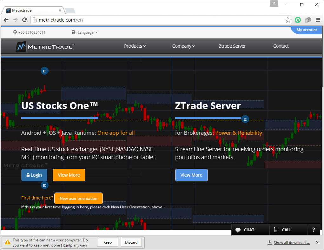Expand the Products menu
Image resolution: width=324 pixels, height=250 pixels.
click(135, 46)
